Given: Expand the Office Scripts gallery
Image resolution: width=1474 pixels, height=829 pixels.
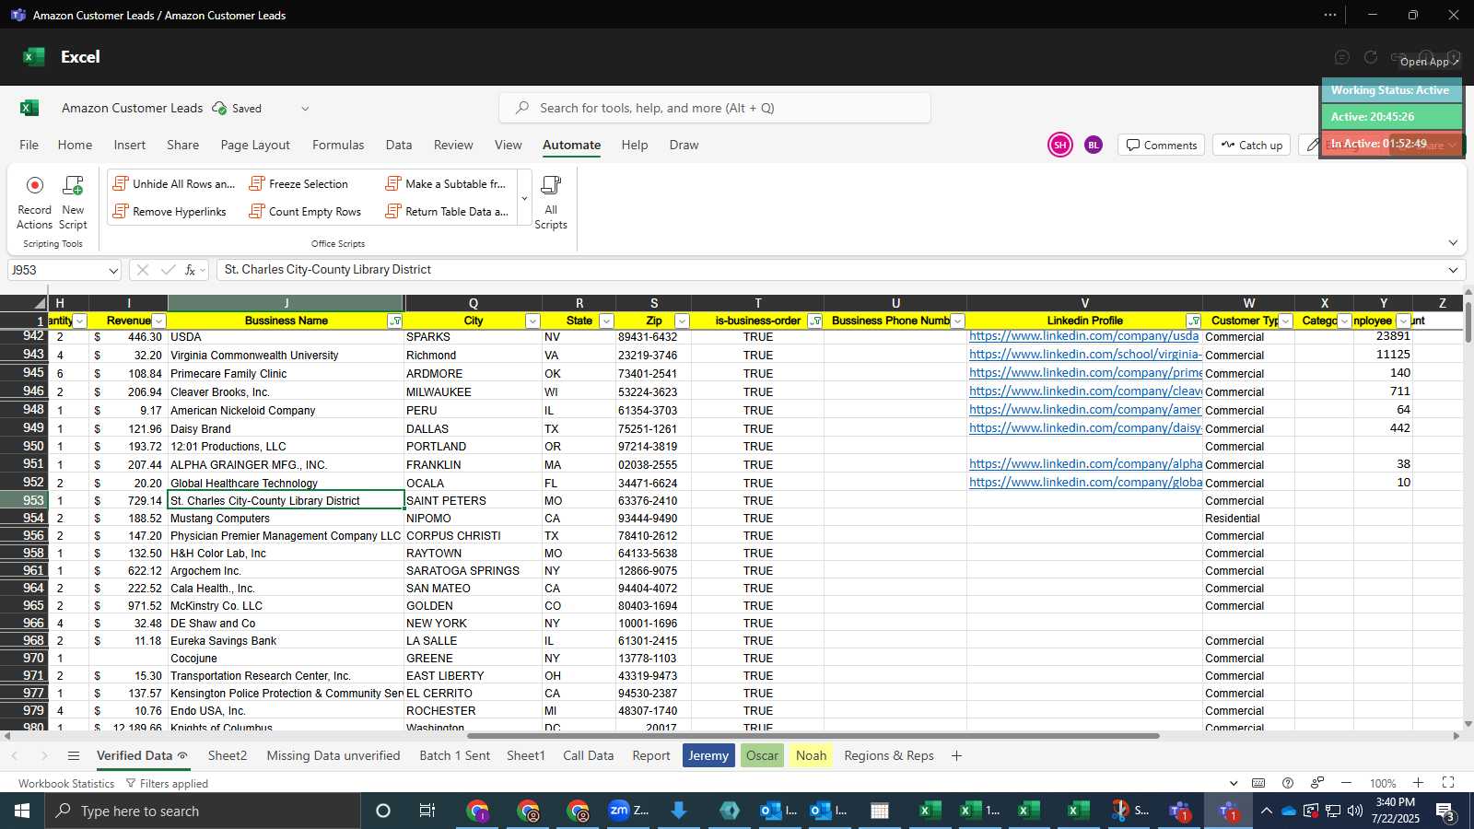Looking at the screenshot, I should point(524,198).
